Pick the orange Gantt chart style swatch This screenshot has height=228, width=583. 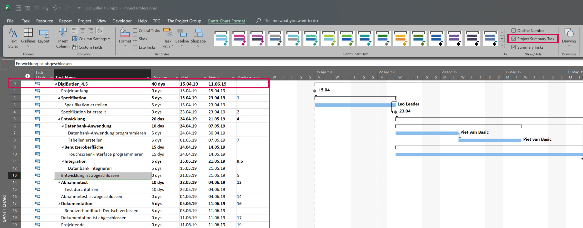click(400, 38)
